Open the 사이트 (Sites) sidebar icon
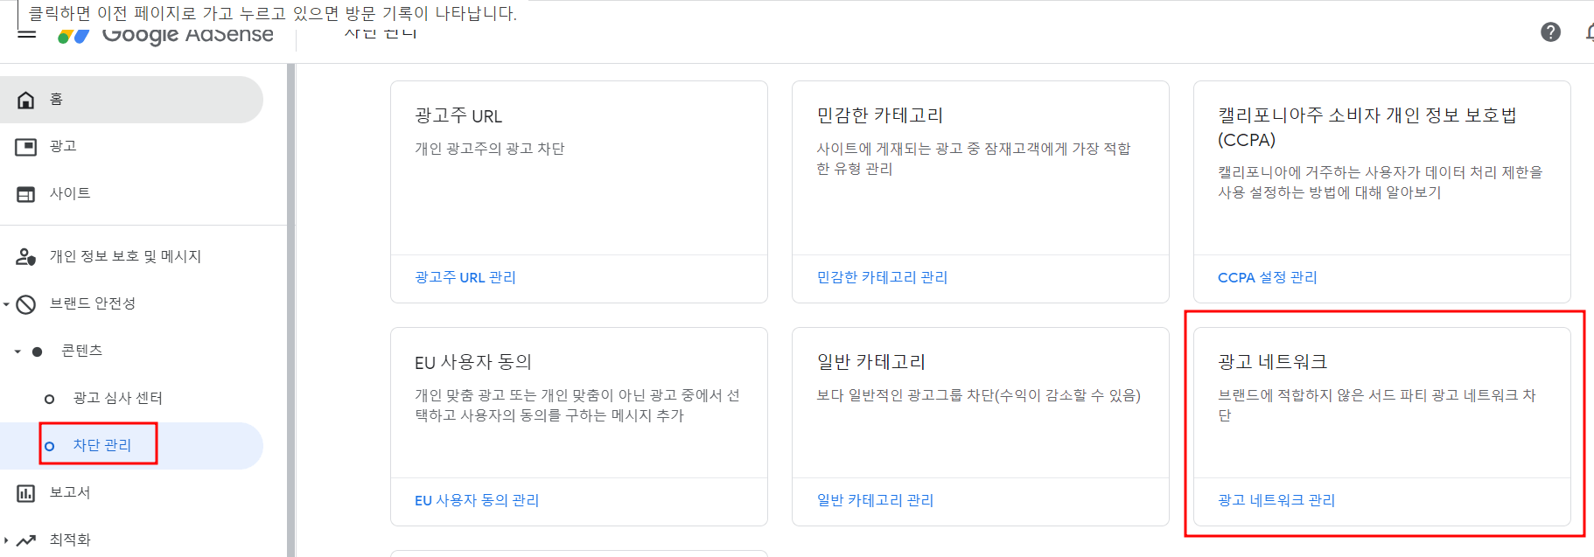The image size is (1594, 557). pos(26,193)
